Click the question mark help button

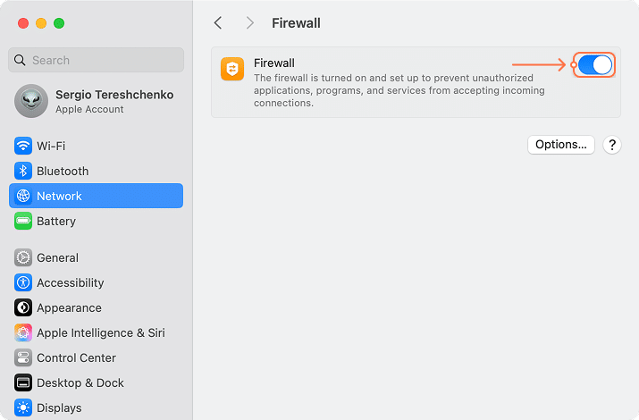click(612, 145)
